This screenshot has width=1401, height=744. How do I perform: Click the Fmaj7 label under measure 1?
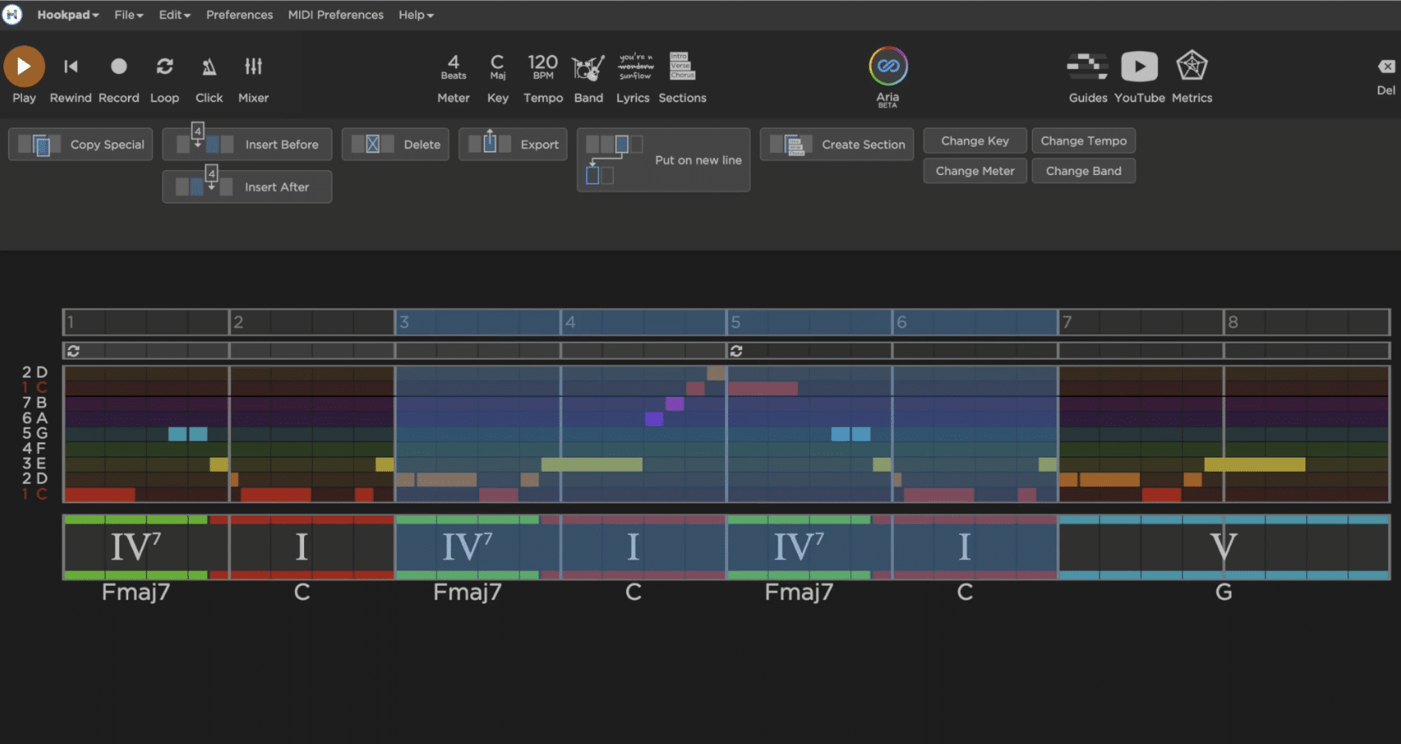(136, 592)
